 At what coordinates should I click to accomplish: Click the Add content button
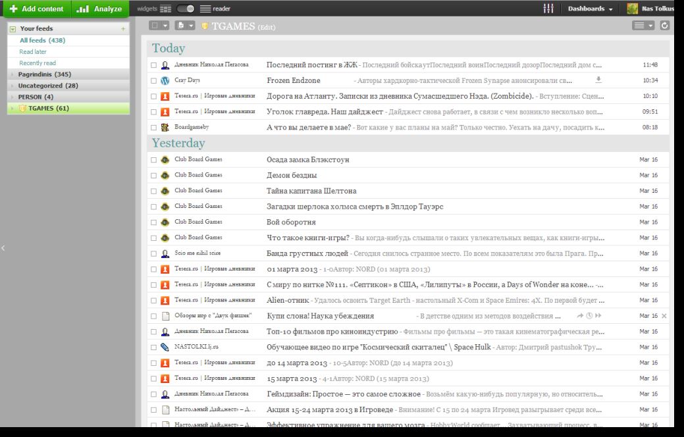click(x=37, y=9)
